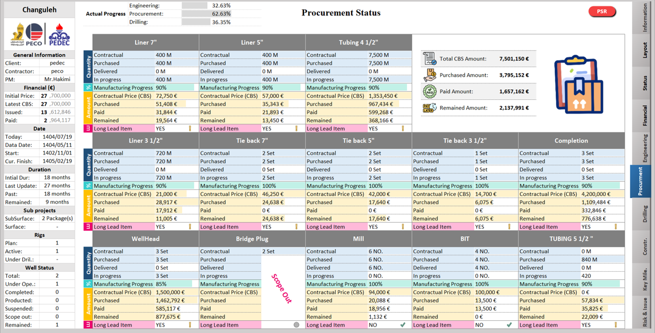Viewport: 655px width, 333px height.
Task: Click the PEDEC flame logo
Action: 59,35
